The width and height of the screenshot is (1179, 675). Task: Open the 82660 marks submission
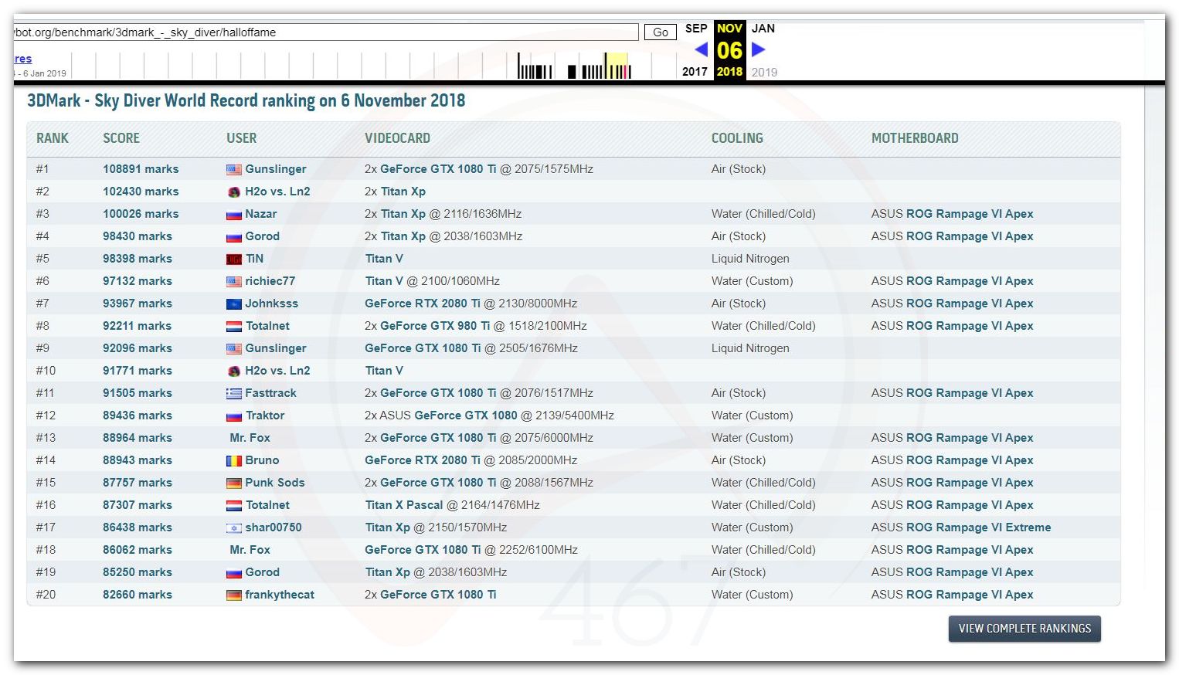(x=138, y=595)
